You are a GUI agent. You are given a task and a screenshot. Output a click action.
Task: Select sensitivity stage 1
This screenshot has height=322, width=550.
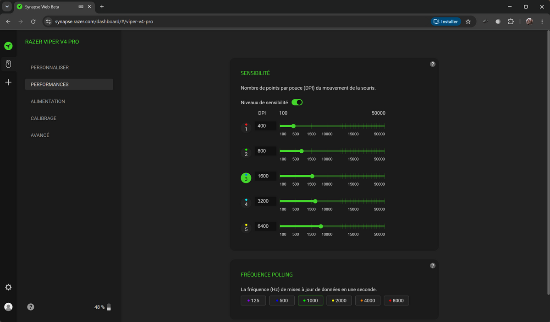246,127
